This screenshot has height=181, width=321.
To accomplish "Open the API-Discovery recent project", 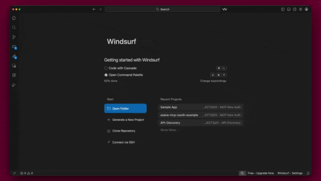I will 200,123.
